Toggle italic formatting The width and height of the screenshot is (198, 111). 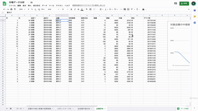coord(75,9)
